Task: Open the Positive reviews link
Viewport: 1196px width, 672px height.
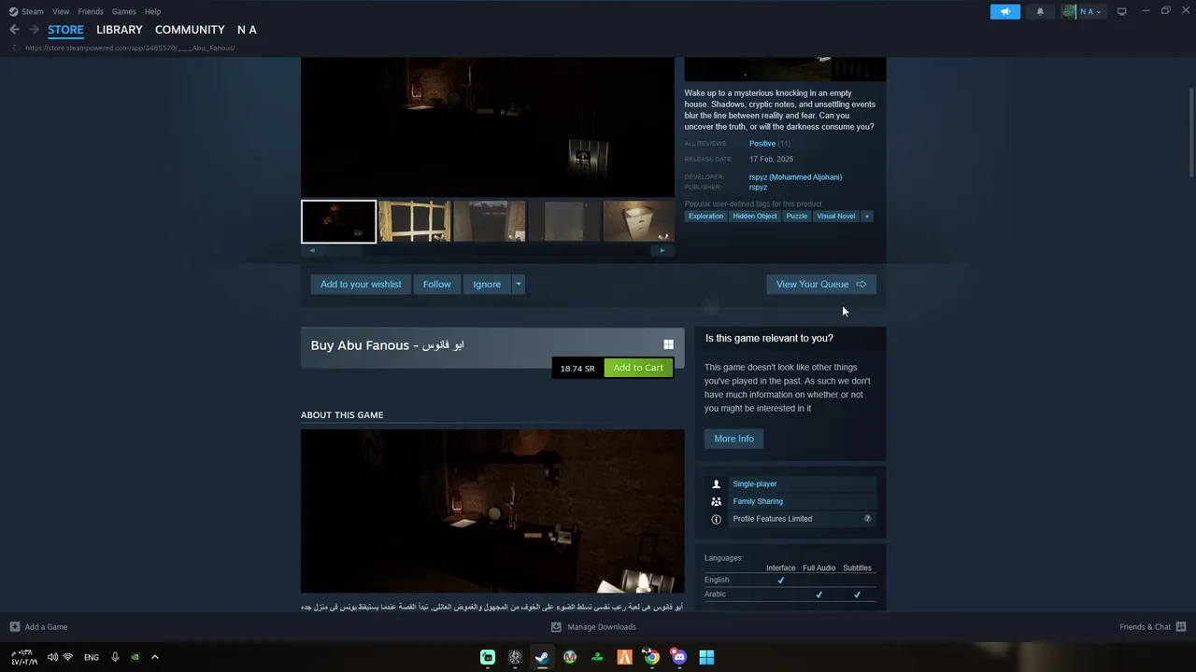Action: point(762,144)
